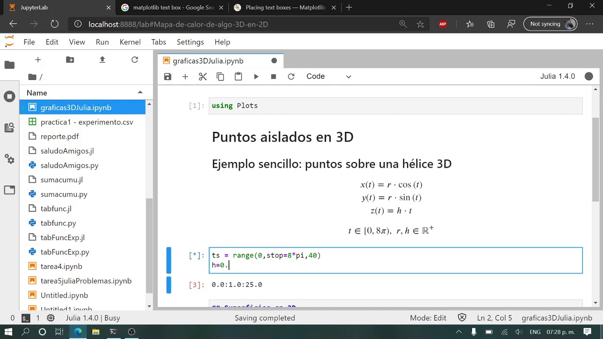The height and width of the screenshot is (339, 603).
Task: Paste cells from clipboard in notebook toolbar
Action: 238,76
